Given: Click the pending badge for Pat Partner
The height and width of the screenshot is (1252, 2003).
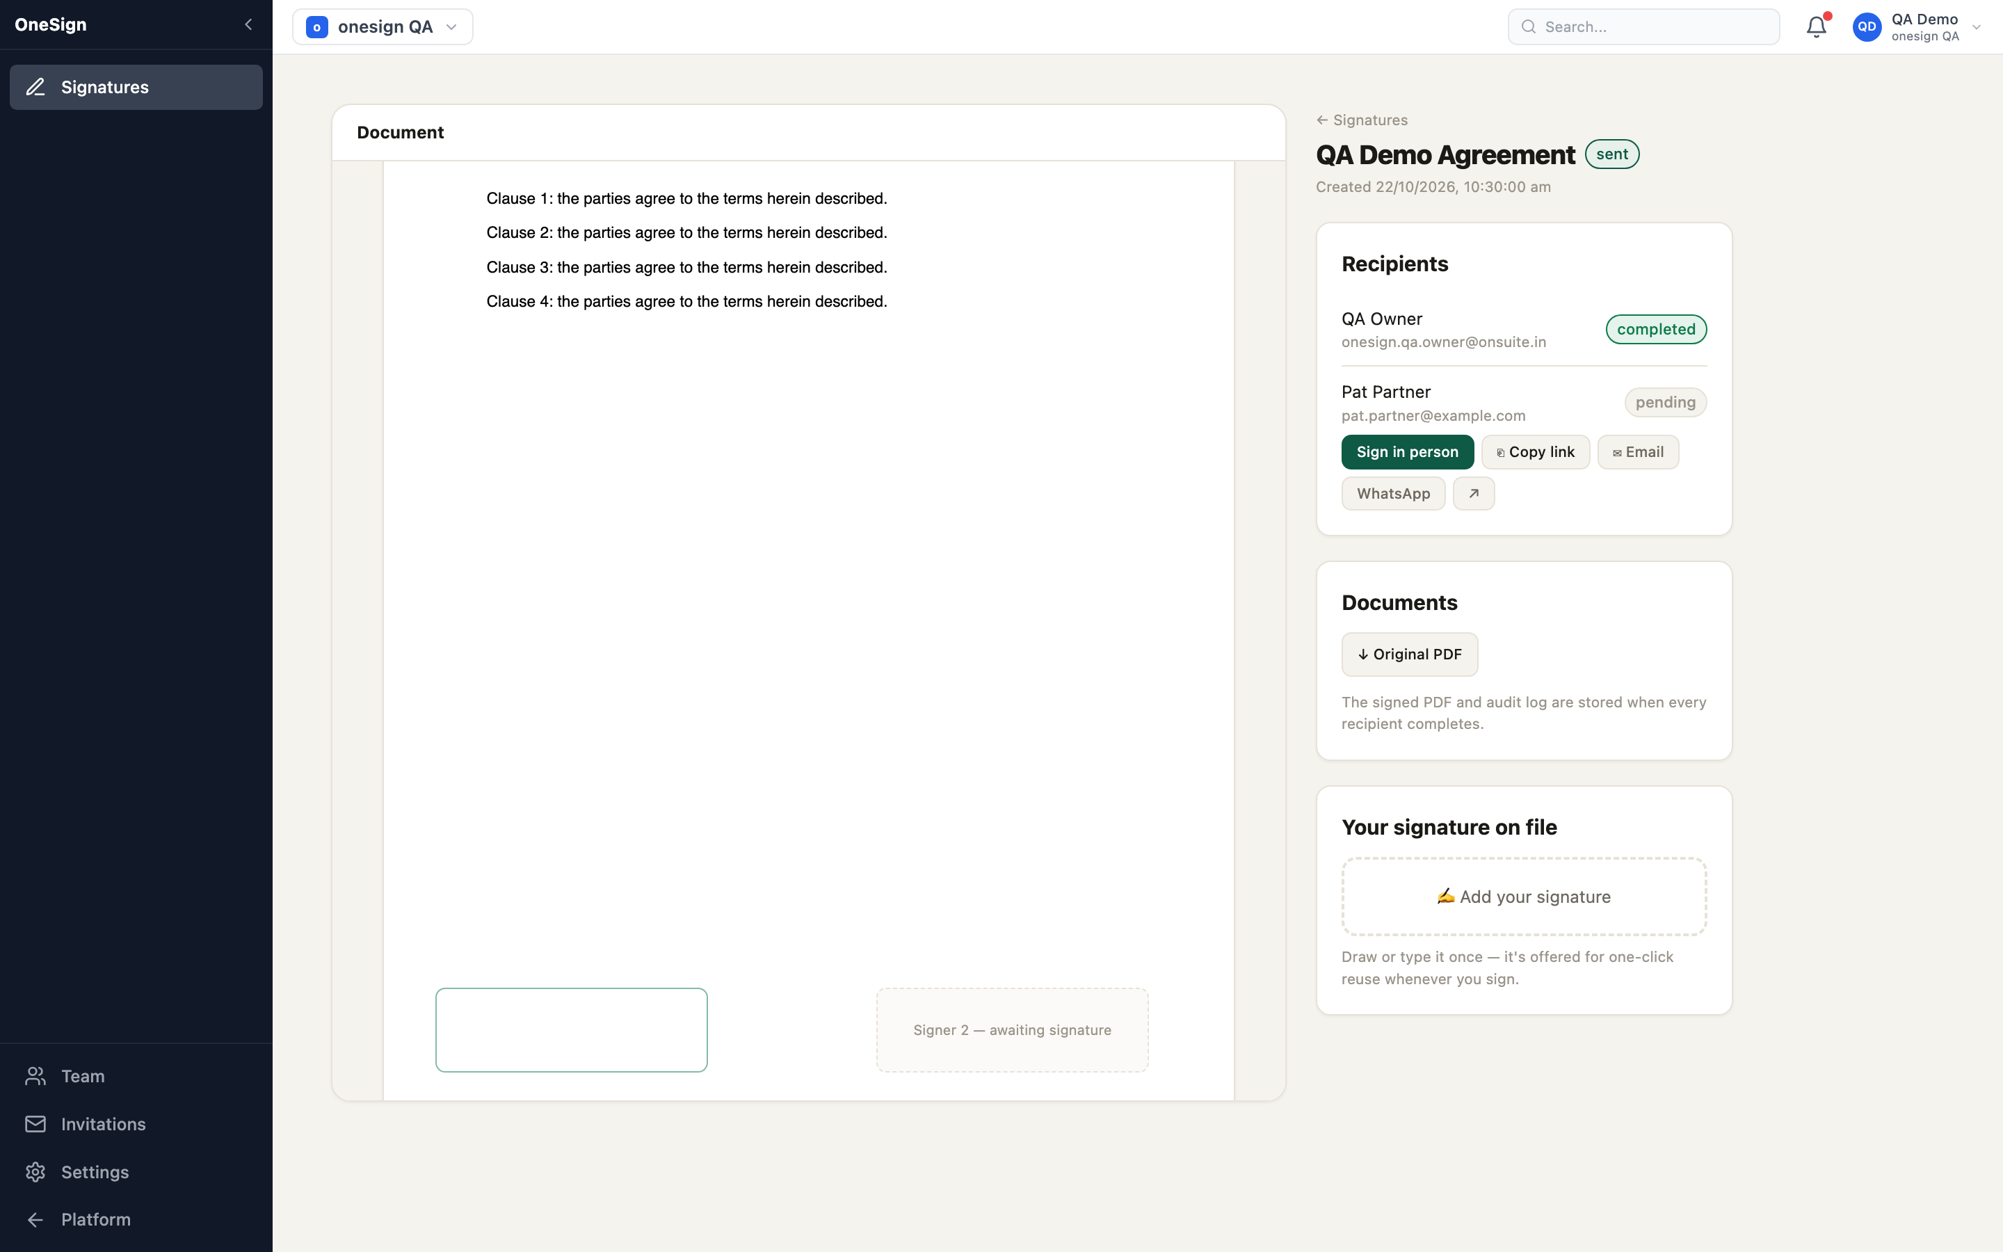Looking at the screenshot, I should click(1665, 403).
